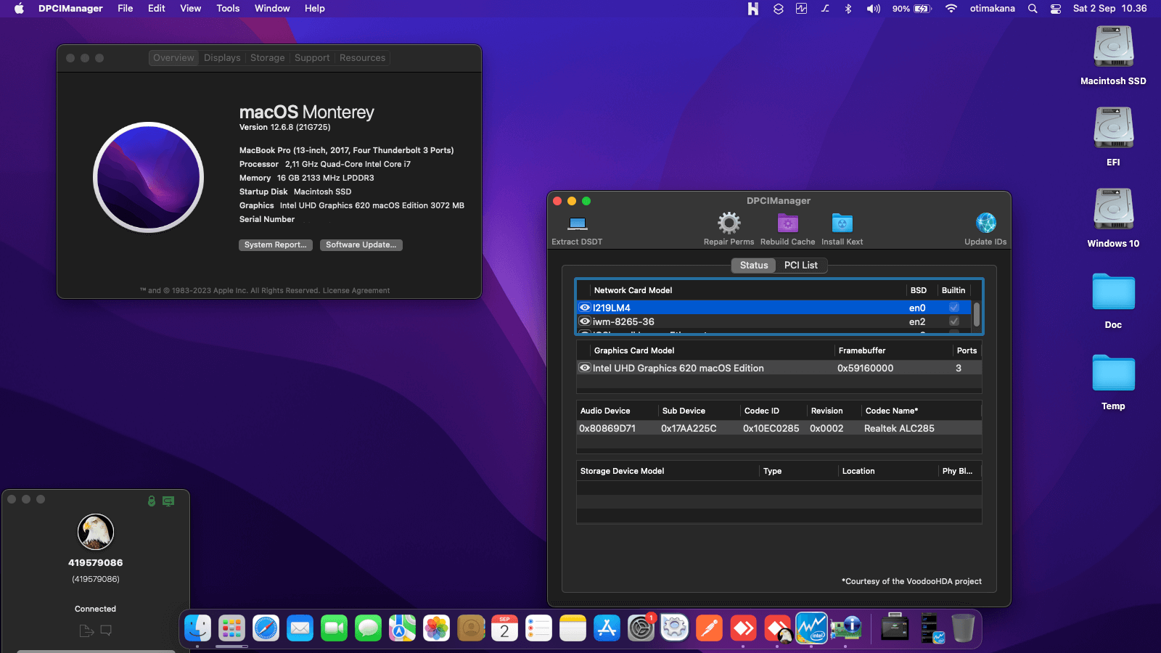The image size is (1161, 653).
Task: Open the File menu
Action: [126, 9]
